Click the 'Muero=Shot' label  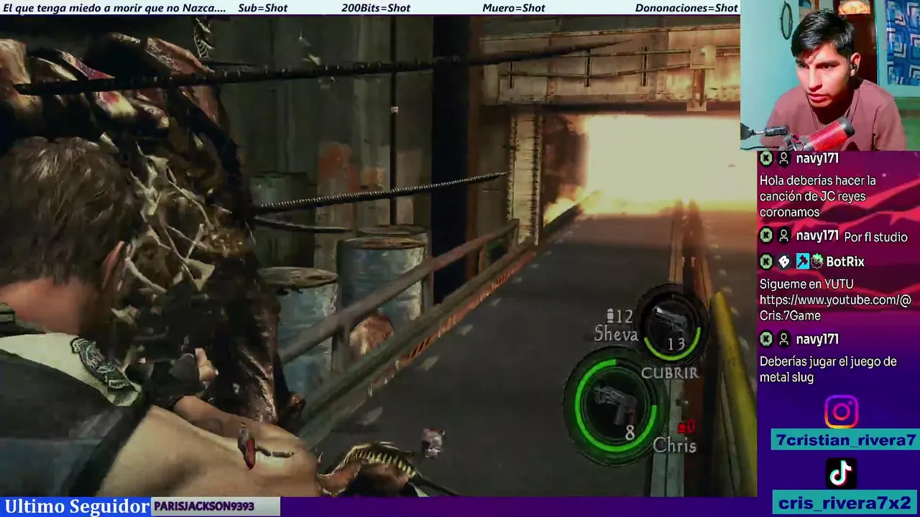point(514,8)
